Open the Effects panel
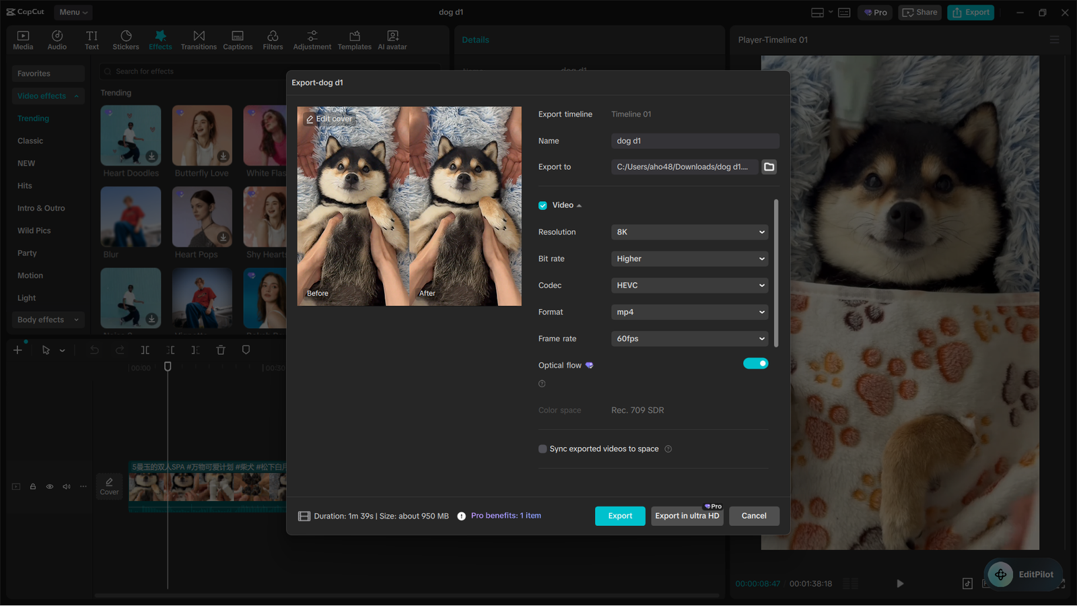 160,39
